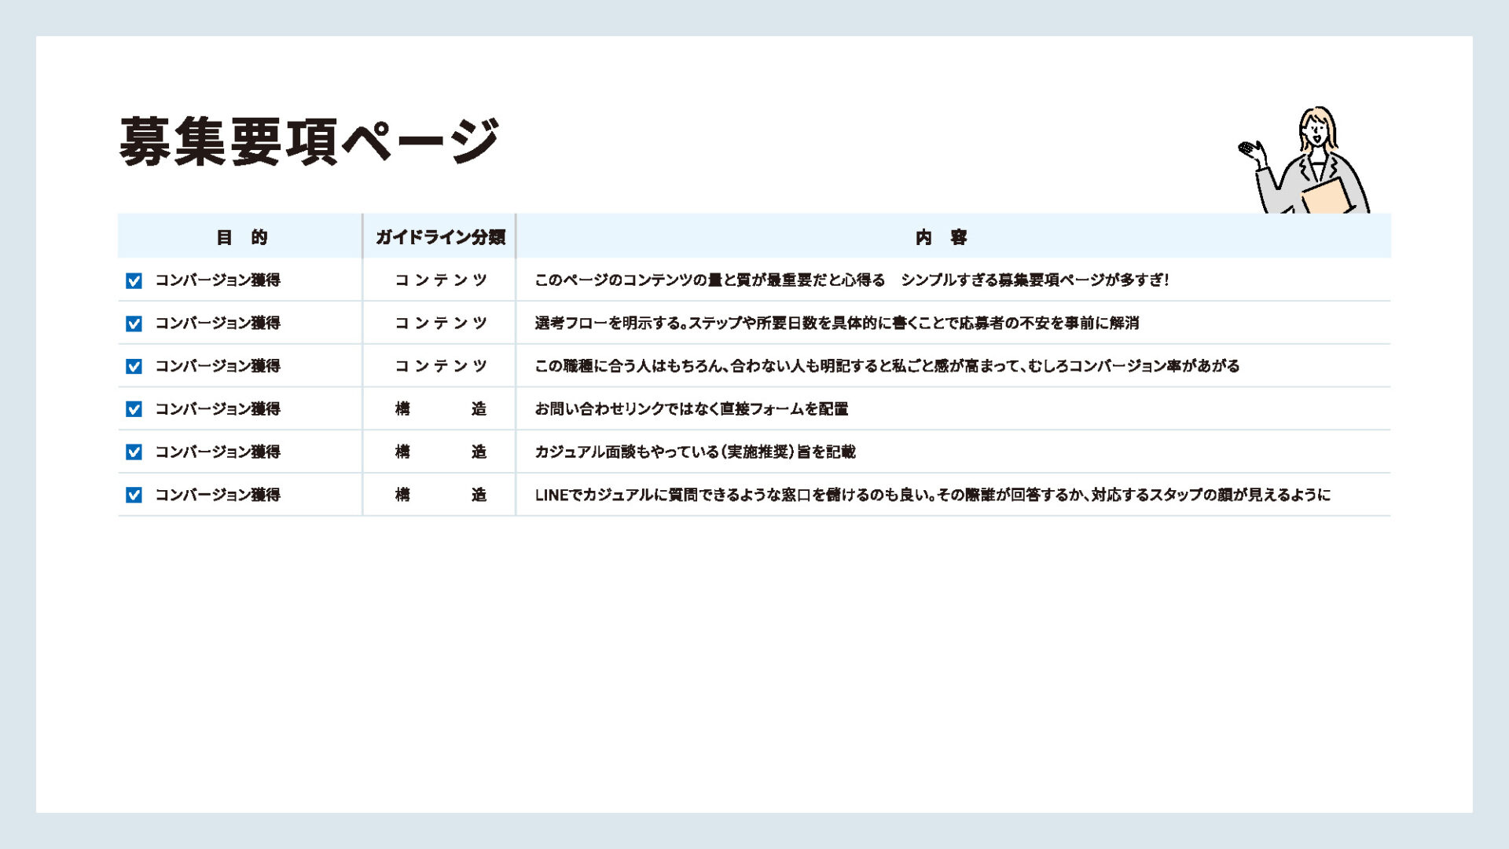Screen dimensions: 1509x849
Task: Toggle checkbox in the first コンバージョン獲得 row
Action: tap(134, 280)
